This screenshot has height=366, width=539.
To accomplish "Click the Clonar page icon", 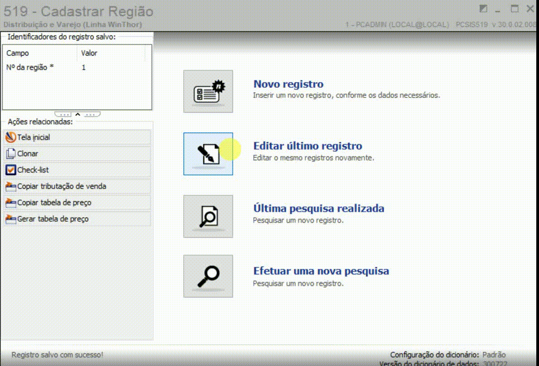I will 11,154.
